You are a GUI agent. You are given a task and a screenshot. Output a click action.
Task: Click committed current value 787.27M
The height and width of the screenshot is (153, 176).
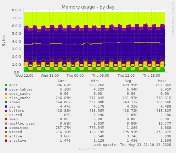[x=63, y=128]
